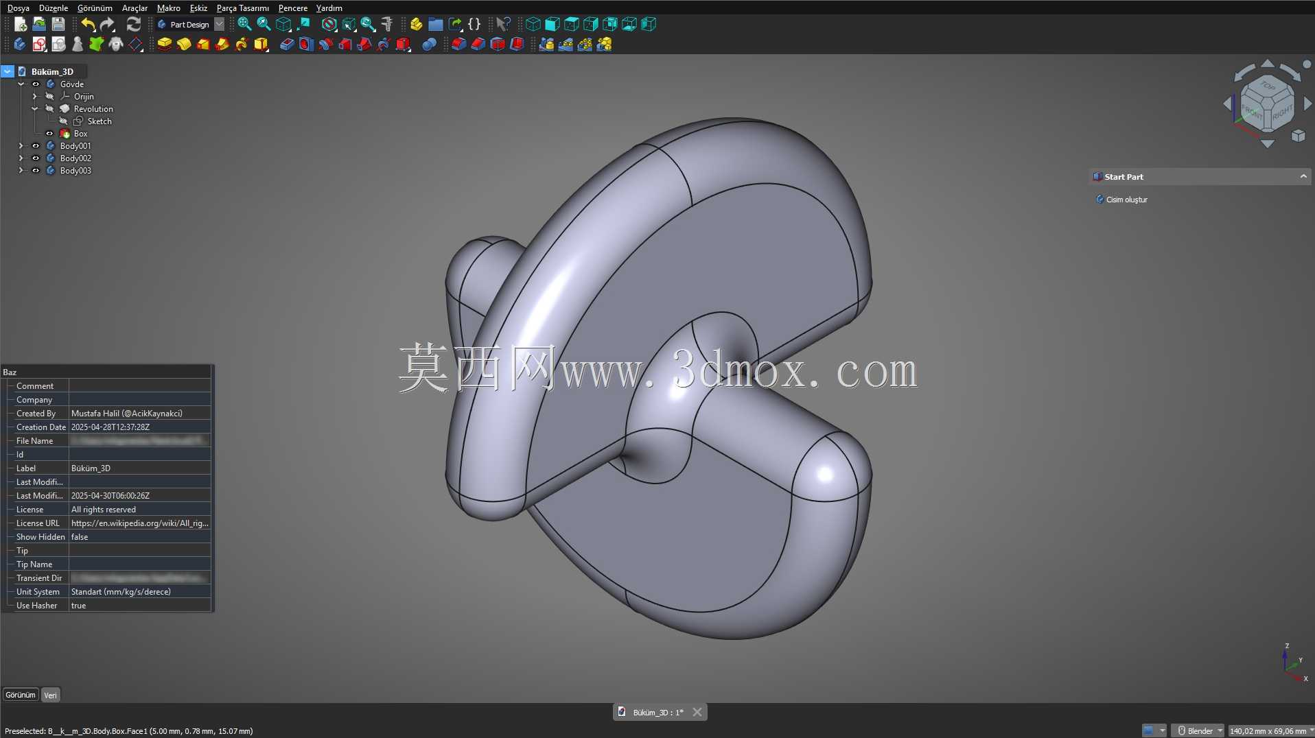Viewport: 1315px width, 738px height.
Task: Hide the Body003 item
Action: coord(36,171)
